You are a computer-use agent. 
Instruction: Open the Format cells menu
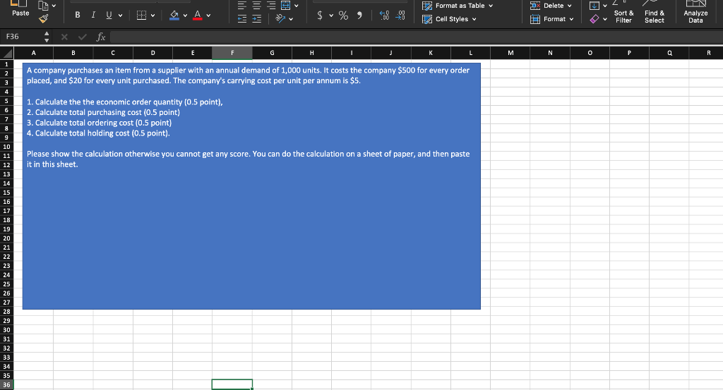(x=552, y=19)
